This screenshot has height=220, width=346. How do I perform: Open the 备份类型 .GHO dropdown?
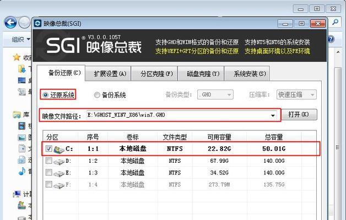[x=215, y=95]
